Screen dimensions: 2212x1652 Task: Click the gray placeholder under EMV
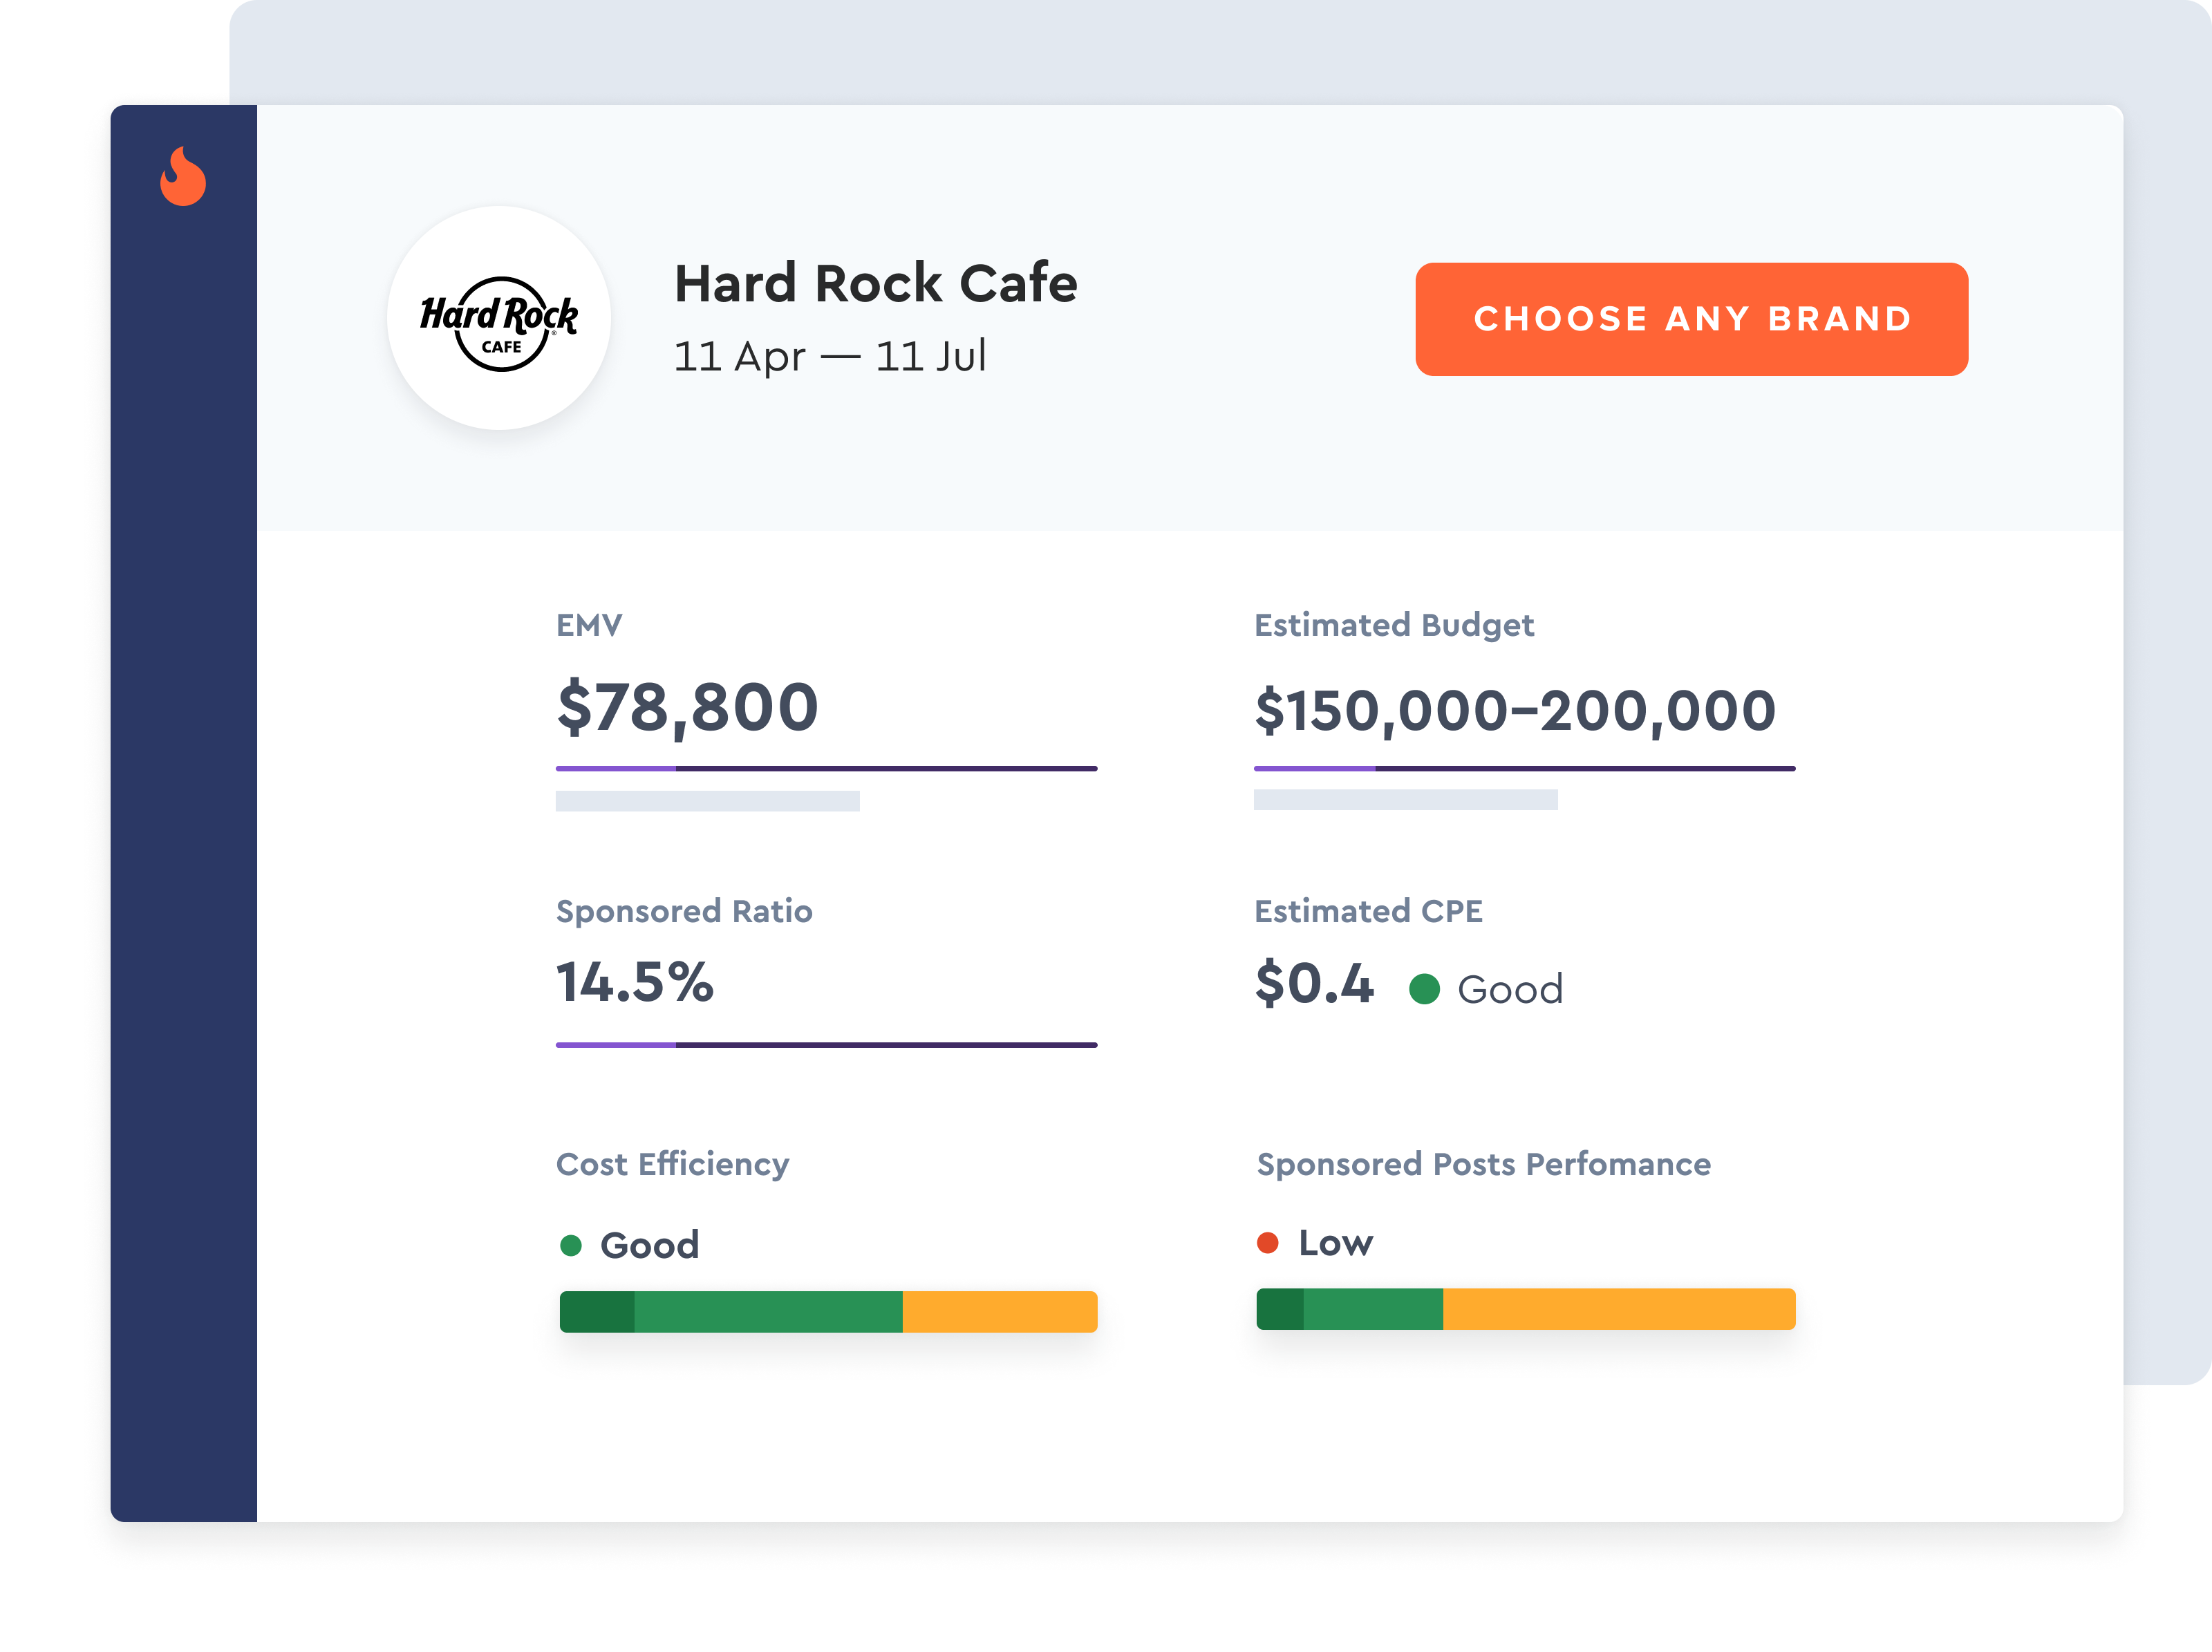(x=707, y=801)
